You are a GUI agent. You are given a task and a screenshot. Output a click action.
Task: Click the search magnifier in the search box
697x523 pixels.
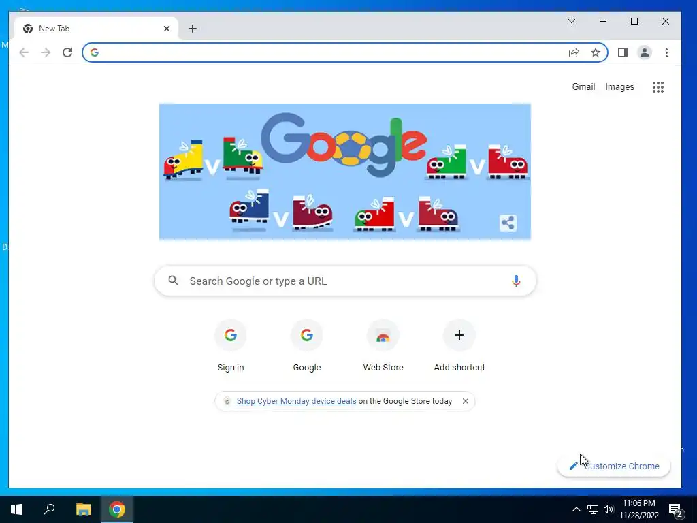point(174,281)
